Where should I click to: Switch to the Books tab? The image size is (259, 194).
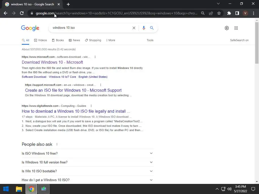58,40
